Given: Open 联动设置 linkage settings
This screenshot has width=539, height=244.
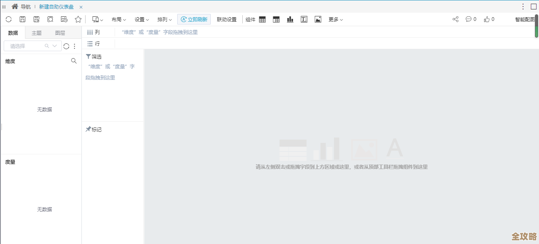Looking at the screenshot, I should click(227, 19).
